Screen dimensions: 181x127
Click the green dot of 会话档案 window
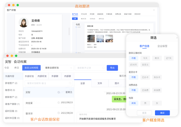pos(16,56)
